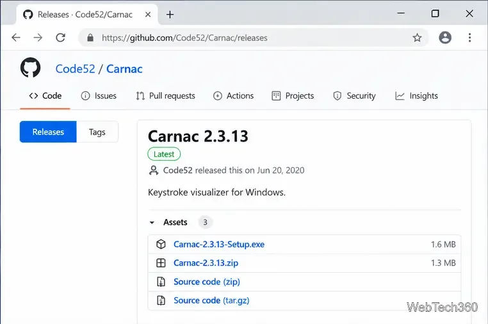Download Source code (zip)
The height and width of the screenshot is (324, 488).
click(207, 282)
